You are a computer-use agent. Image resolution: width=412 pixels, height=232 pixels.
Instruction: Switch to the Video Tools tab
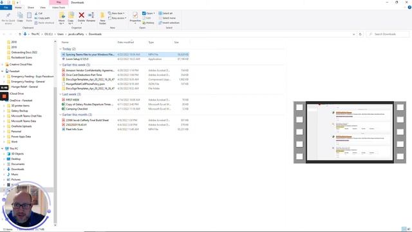pos(59,8)
